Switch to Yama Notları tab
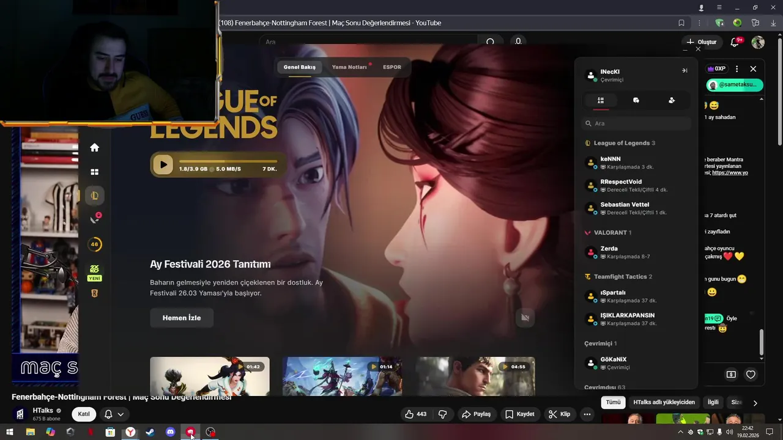This screenshot has height=440, width=783. coord(349,67)
